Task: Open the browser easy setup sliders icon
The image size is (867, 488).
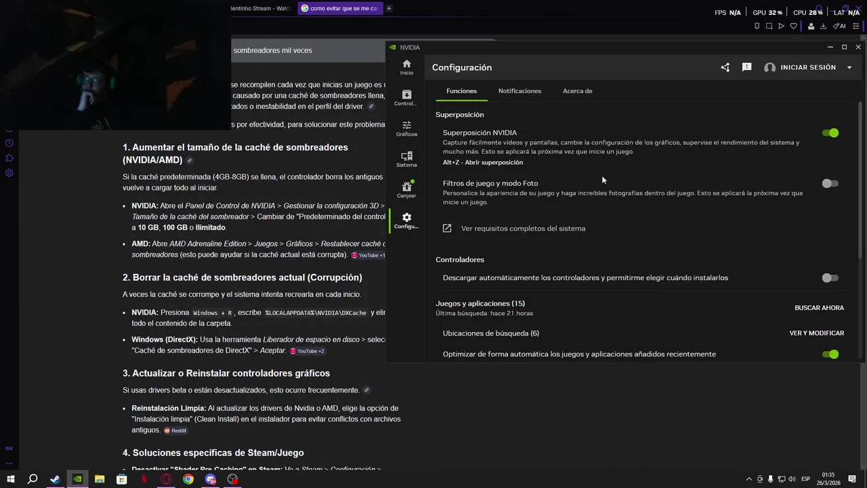Action: tap(856, 26)
